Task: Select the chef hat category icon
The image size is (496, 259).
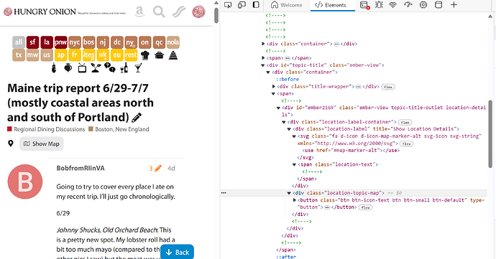Action: pyautogui.click(x=145, y=55)
